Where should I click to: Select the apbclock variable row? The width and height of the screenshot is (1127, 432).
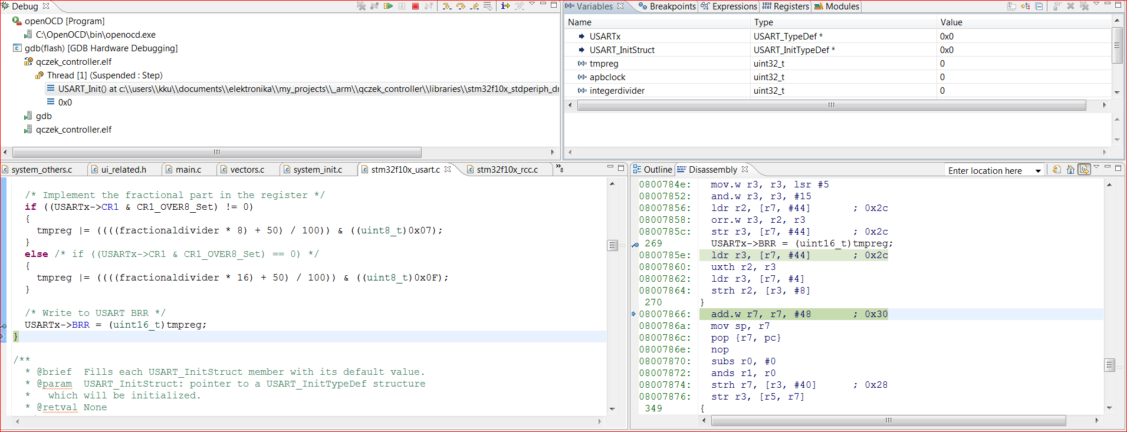(838, 77)
